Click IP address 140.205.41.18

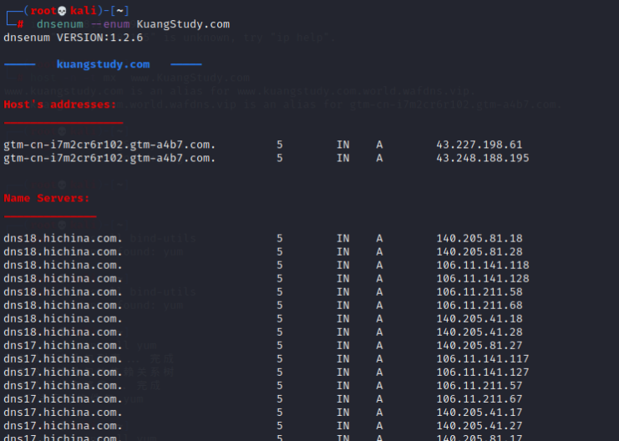coord(479,319)
